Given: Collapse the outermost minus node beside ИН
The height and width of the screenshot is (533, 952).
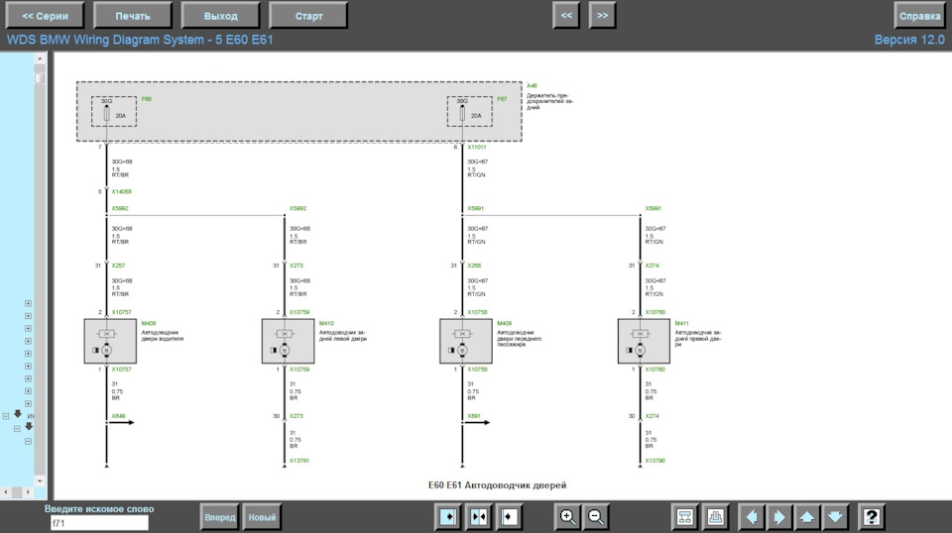Looking at the screenshot, I should pyautogui.click(x=6, y=416).
